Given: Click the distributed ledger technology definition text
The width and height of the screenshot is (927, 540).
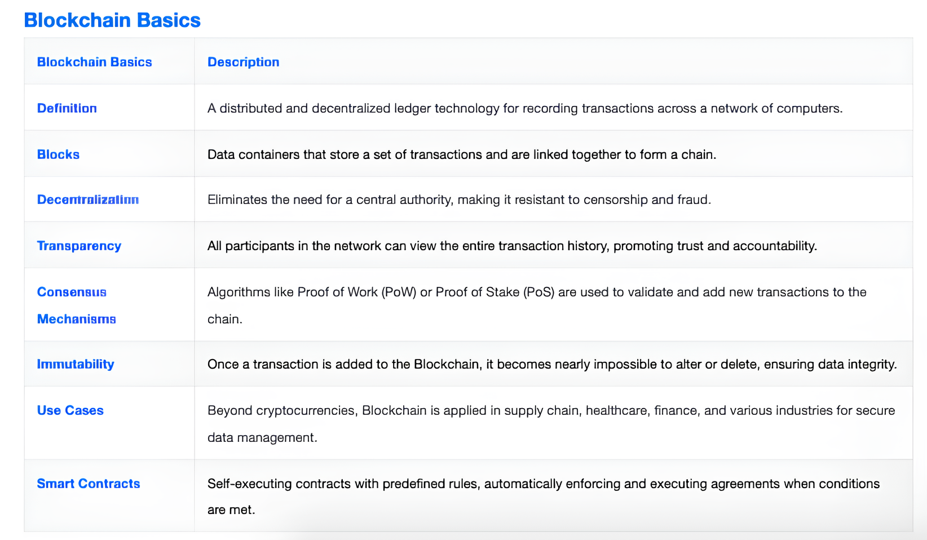Looking at the screenshot, I should click(x=524, y=108).
